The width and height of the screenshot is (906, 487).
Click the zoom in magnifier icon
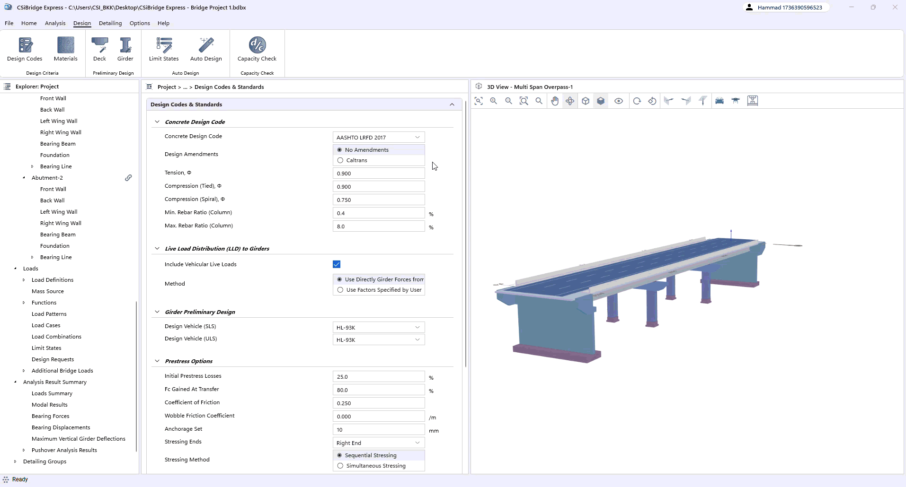494,101
